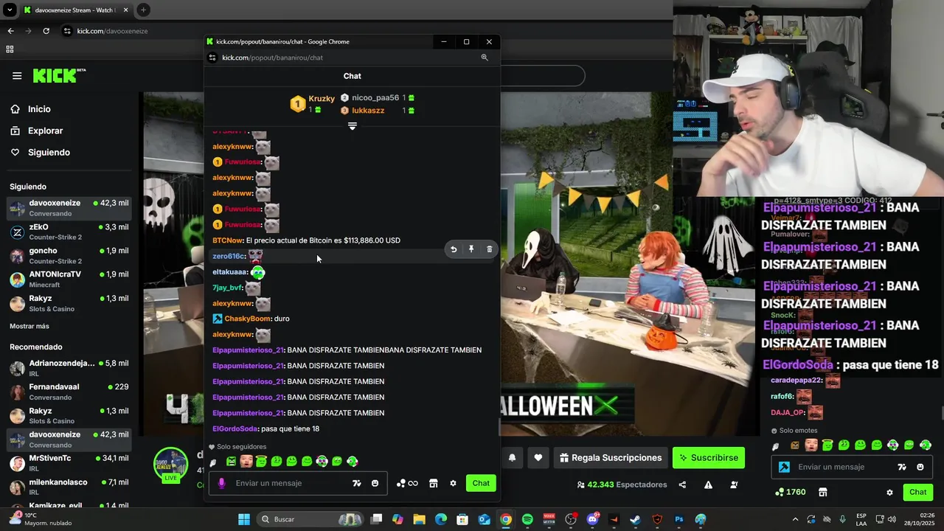Open shop icon in main chat
This screenshot has height=531, width=944.
(823, 492)
